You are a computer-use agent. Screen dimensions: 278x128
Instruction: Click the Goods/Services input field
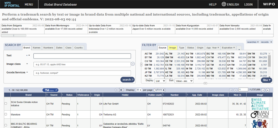(82, 73)
